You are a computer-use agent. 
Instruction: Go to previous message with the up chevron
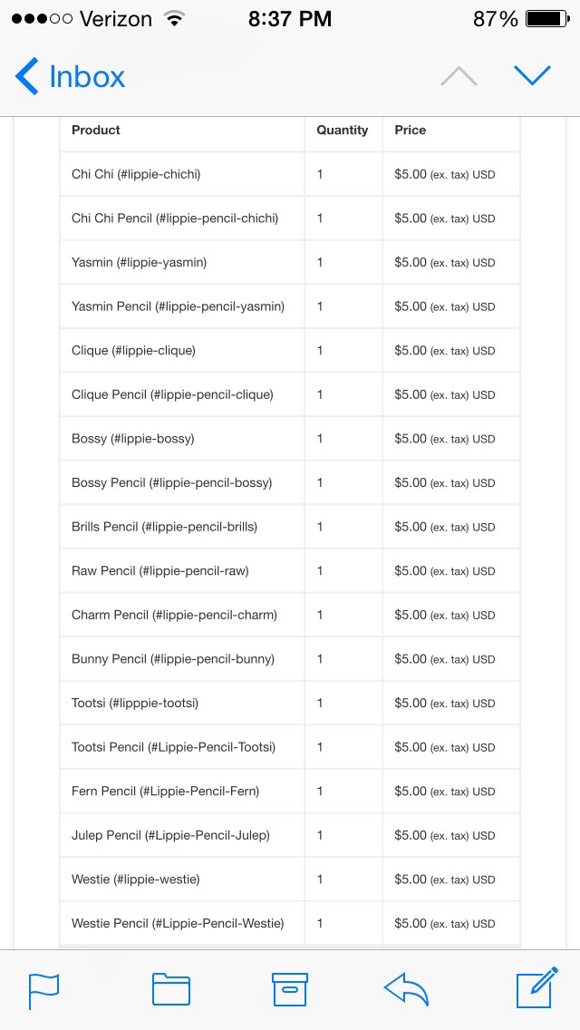click(459, 76)
